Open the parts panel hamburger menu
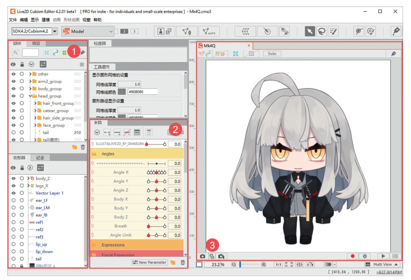 [x=82, y=65]
